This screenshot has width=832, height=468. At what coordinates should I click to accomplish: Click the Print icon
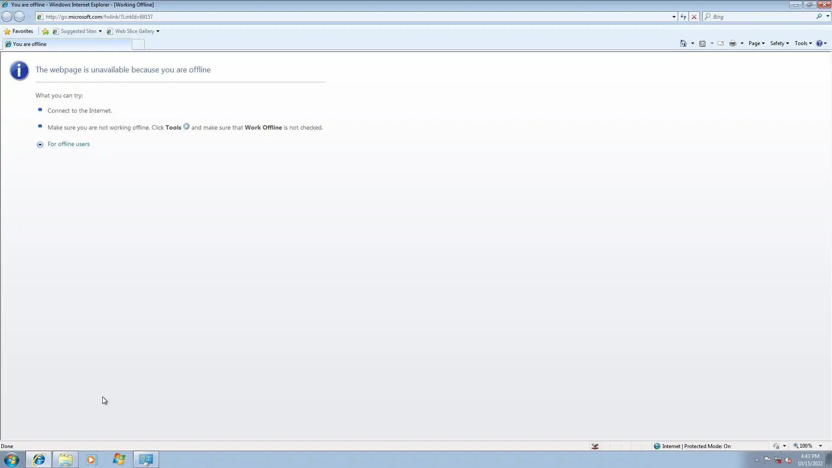tap(733, 43)
